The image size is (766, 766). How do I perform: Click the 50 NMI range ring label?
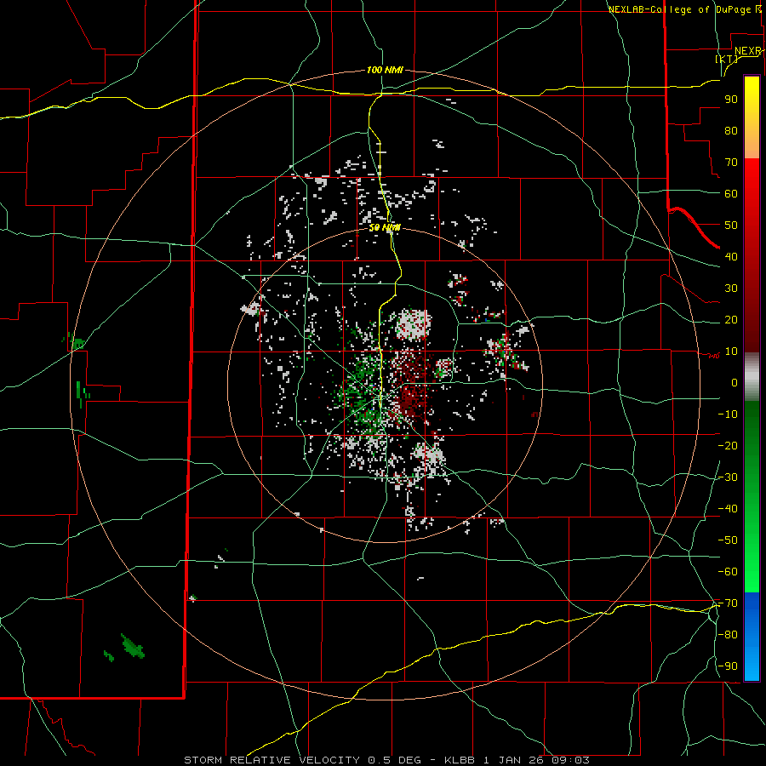(385, 227)
